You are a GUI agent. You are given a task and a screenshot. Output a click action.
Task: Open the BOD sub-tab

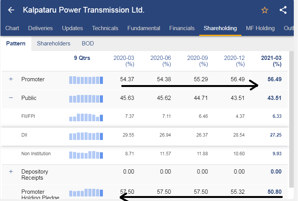[x=88, y=43]
